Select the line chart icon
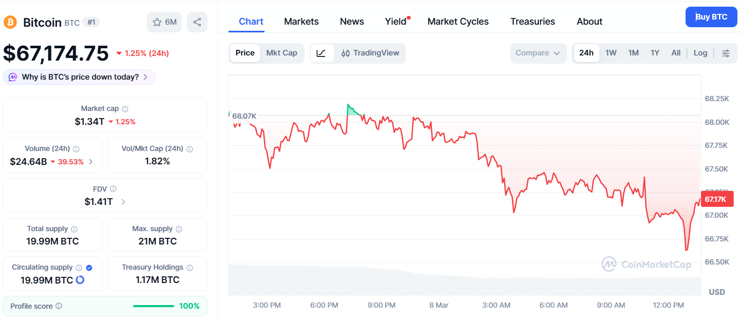Image resolution: width=741 pixels, height=321 pixels. point(321,53)
